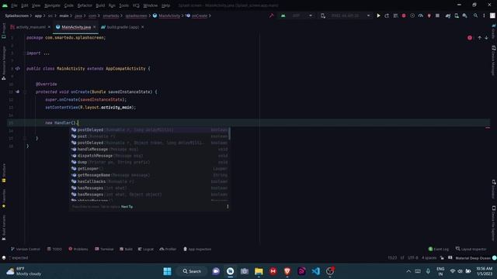Close the MainActivity.java tab
The width and height of the screenshot is (497, 279).
95,27
